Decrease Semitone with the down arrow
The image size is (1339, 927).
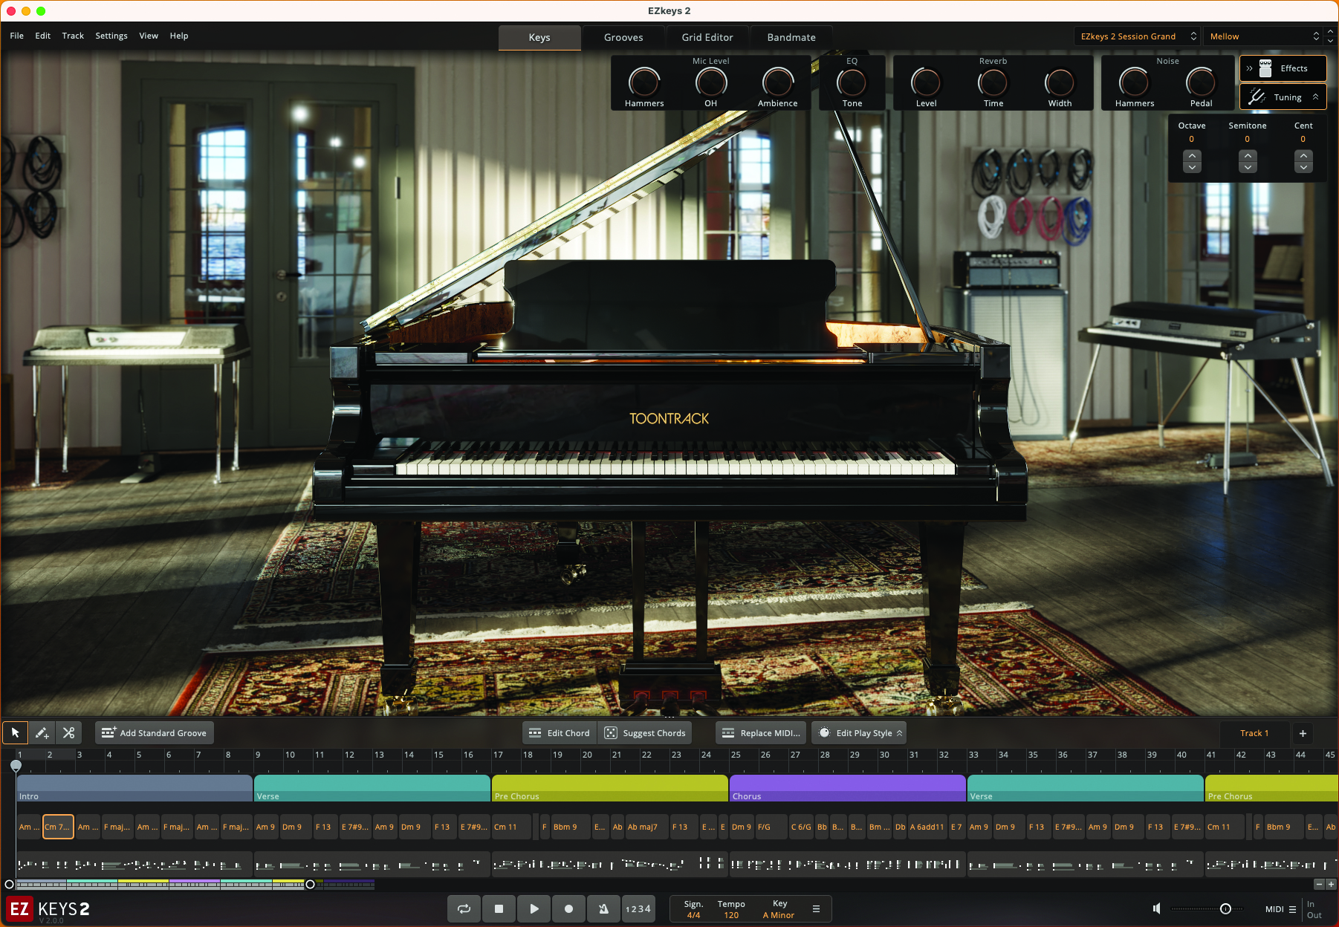1248,167
